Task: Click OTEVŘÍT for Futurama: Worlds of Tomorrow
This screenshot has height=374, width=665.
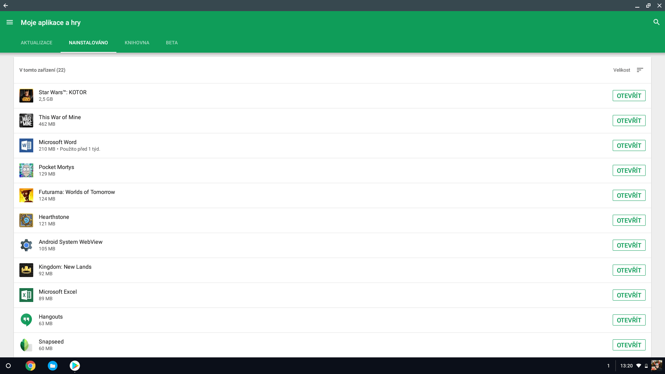Action: coord(629,195)
